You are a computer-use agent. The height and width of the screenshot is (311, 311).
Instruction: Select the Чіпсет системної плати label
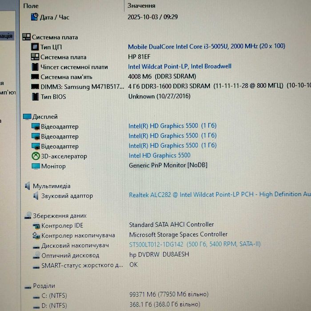[x=74, y=67]
